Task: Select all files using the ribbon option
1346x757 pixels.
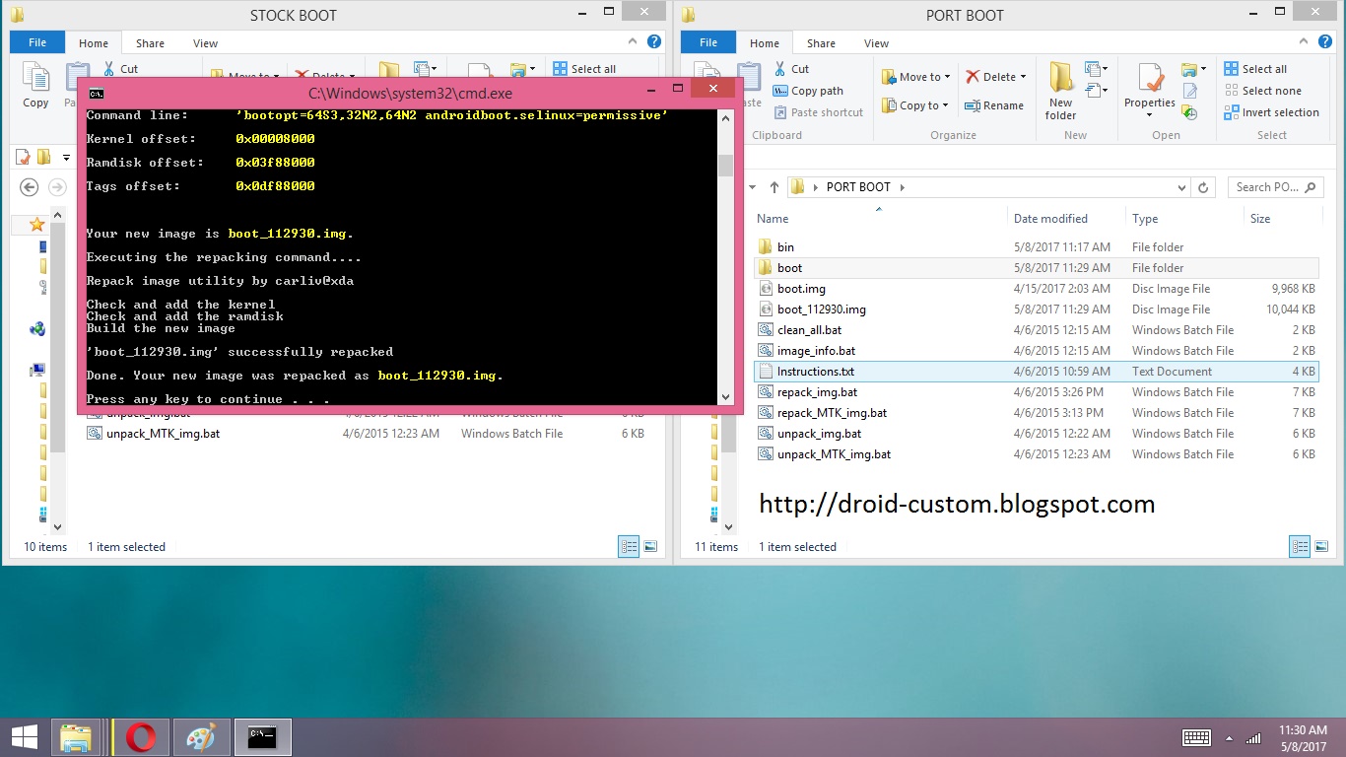Action: point(1264,68)
